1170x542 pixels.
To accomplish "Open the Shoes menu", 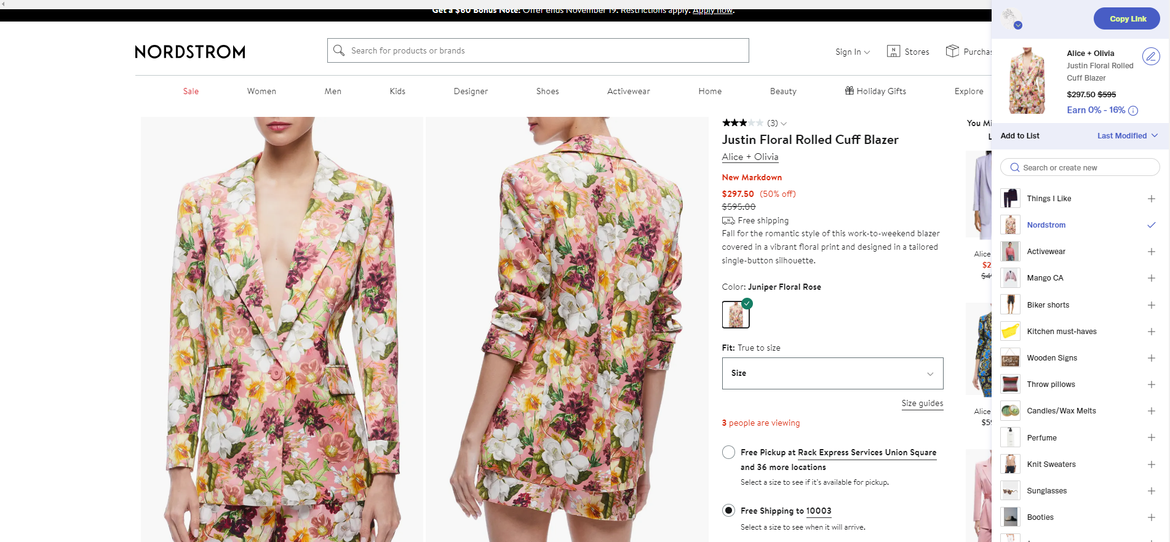I will point(547,91).
